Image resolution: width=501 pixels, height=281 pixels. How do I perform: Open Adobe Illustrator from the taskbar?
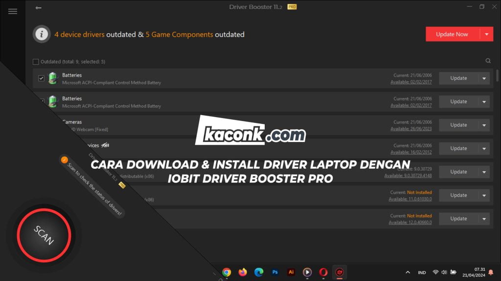click(291, 272)
